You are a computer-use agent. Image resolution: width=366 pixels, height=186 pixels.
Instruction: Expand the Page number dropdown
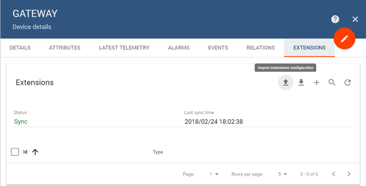coord(214,174)
